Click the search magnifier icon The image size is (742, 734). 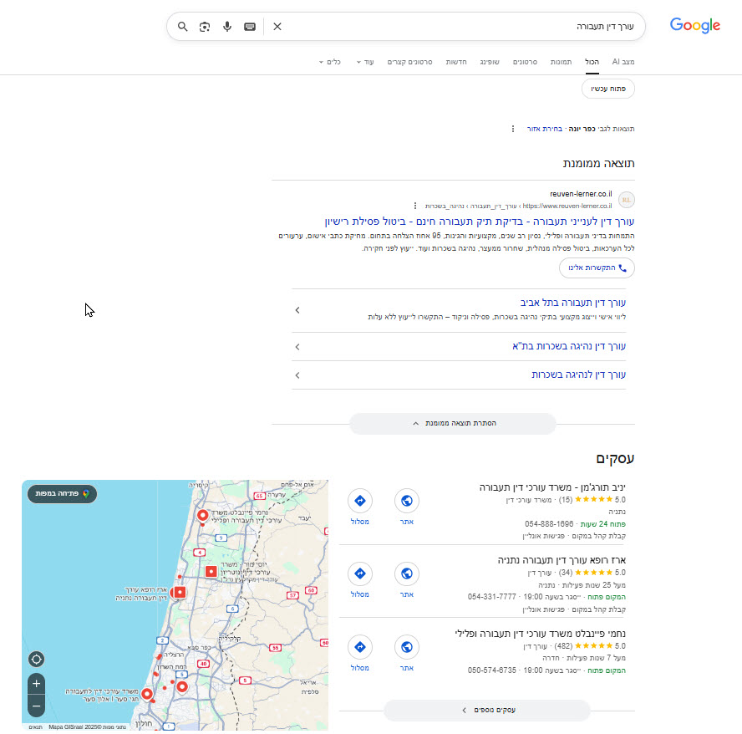183,27
